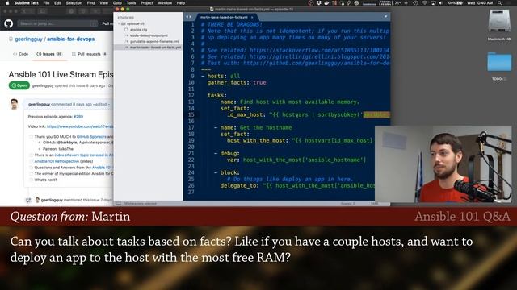Open the Goto menu
This screenshot has width=517, height=290.
[117, 3]
